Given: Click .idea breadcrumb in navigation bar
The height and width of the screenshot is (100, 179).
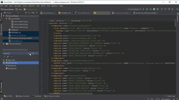Looking at the screenshot, I should (19, 9).
